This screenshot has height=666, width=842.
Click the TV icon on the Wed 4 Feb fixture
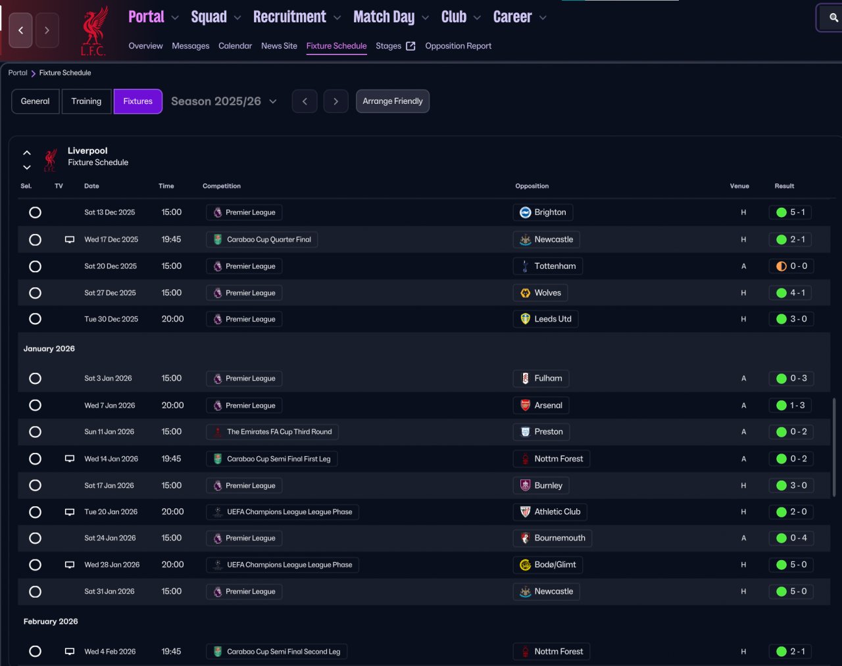[x=69, y=652]
